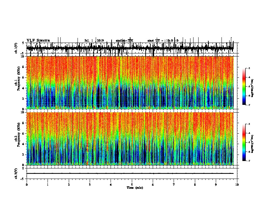Click the time axis tick label "5"
The width and height of the screenshot is (267, 207).
[132, 185]
